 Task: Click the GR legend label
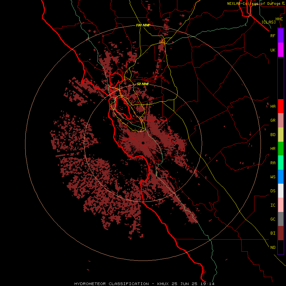click(273, 120)
